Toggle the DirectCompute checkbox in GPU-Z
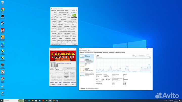 tap(65, 40)
